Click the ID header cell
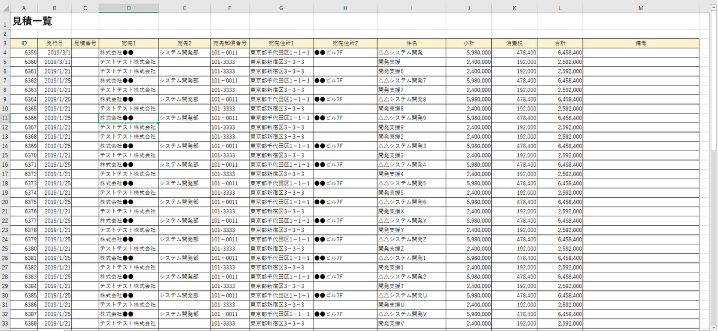Screen dimensions: 718x331 tap(24, 44)
